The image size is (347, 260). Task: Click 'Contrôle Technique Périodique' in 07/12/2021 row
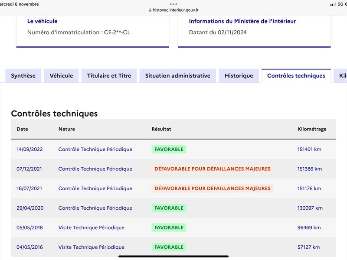pyautogui.click(x=95, y=169)
